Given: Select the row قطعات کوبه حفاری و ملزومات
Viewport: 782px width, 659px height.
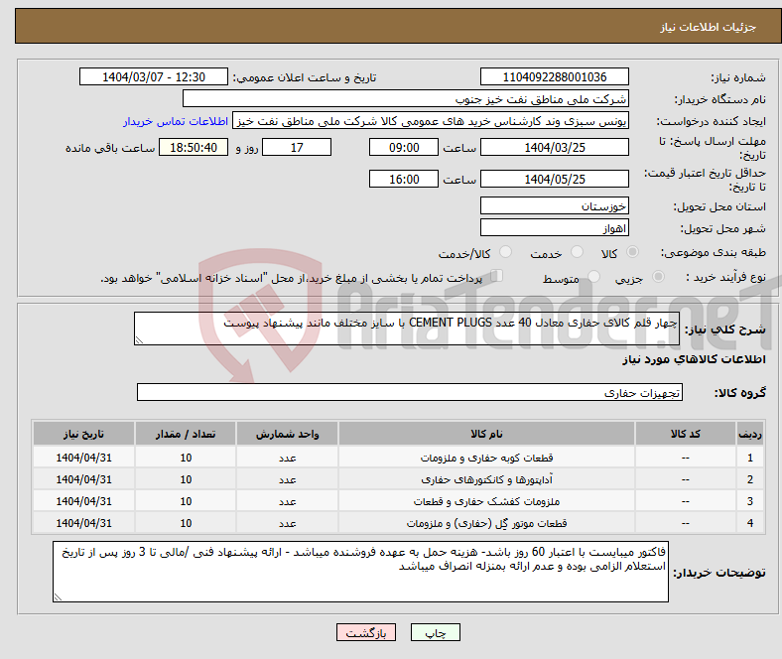Looking at the screenshot, I should pos(486,459).
